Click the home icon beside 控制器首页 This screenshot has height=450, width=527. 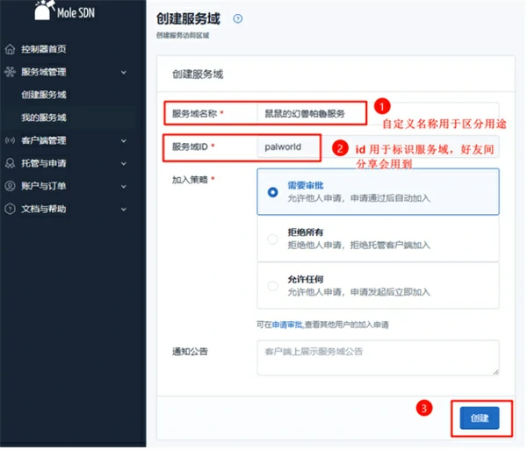10,49
